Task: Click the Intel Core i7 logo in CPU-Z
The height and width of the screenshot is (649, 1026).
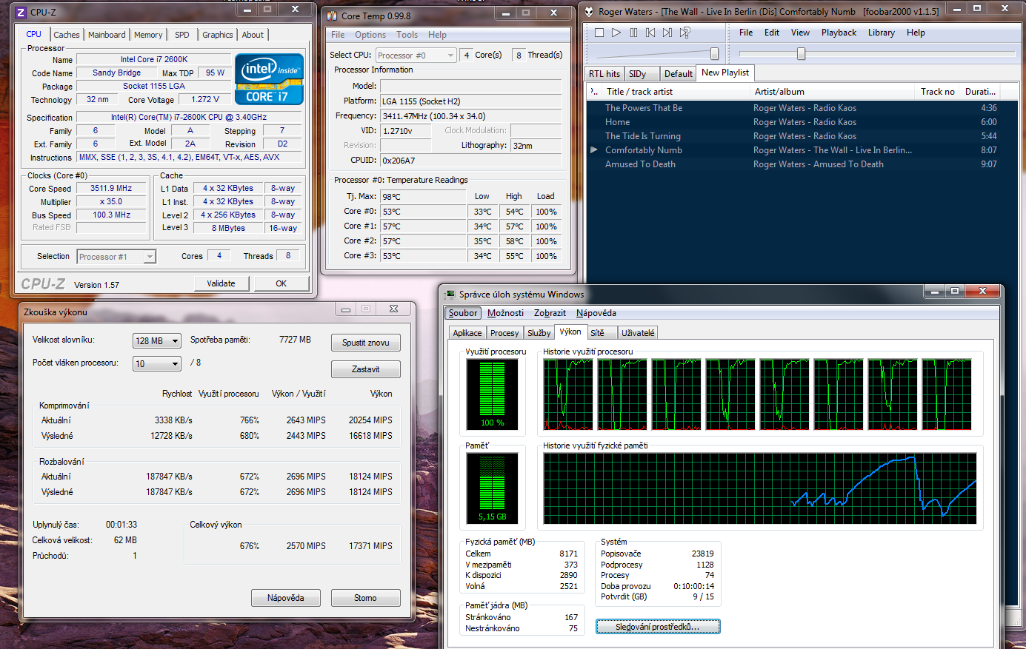Action: [x=269, y=79]
